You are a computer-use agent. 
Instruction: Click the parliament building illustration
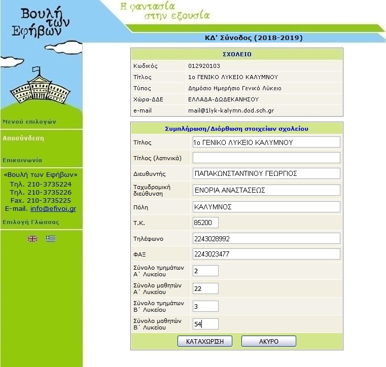40,86
